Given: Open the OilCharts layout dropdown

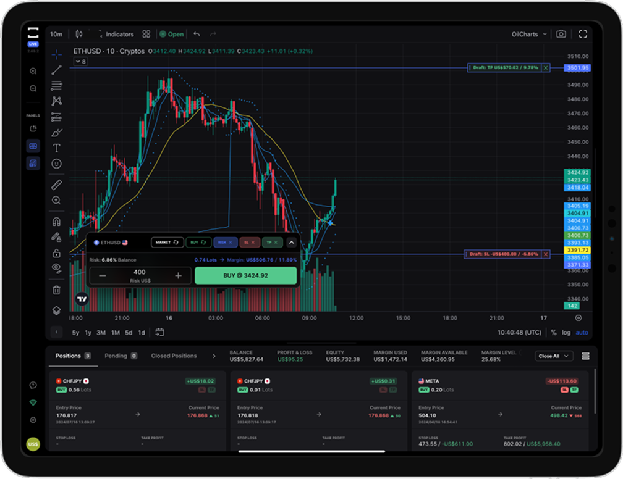Looking at the screenshot, I should point(529,35).
